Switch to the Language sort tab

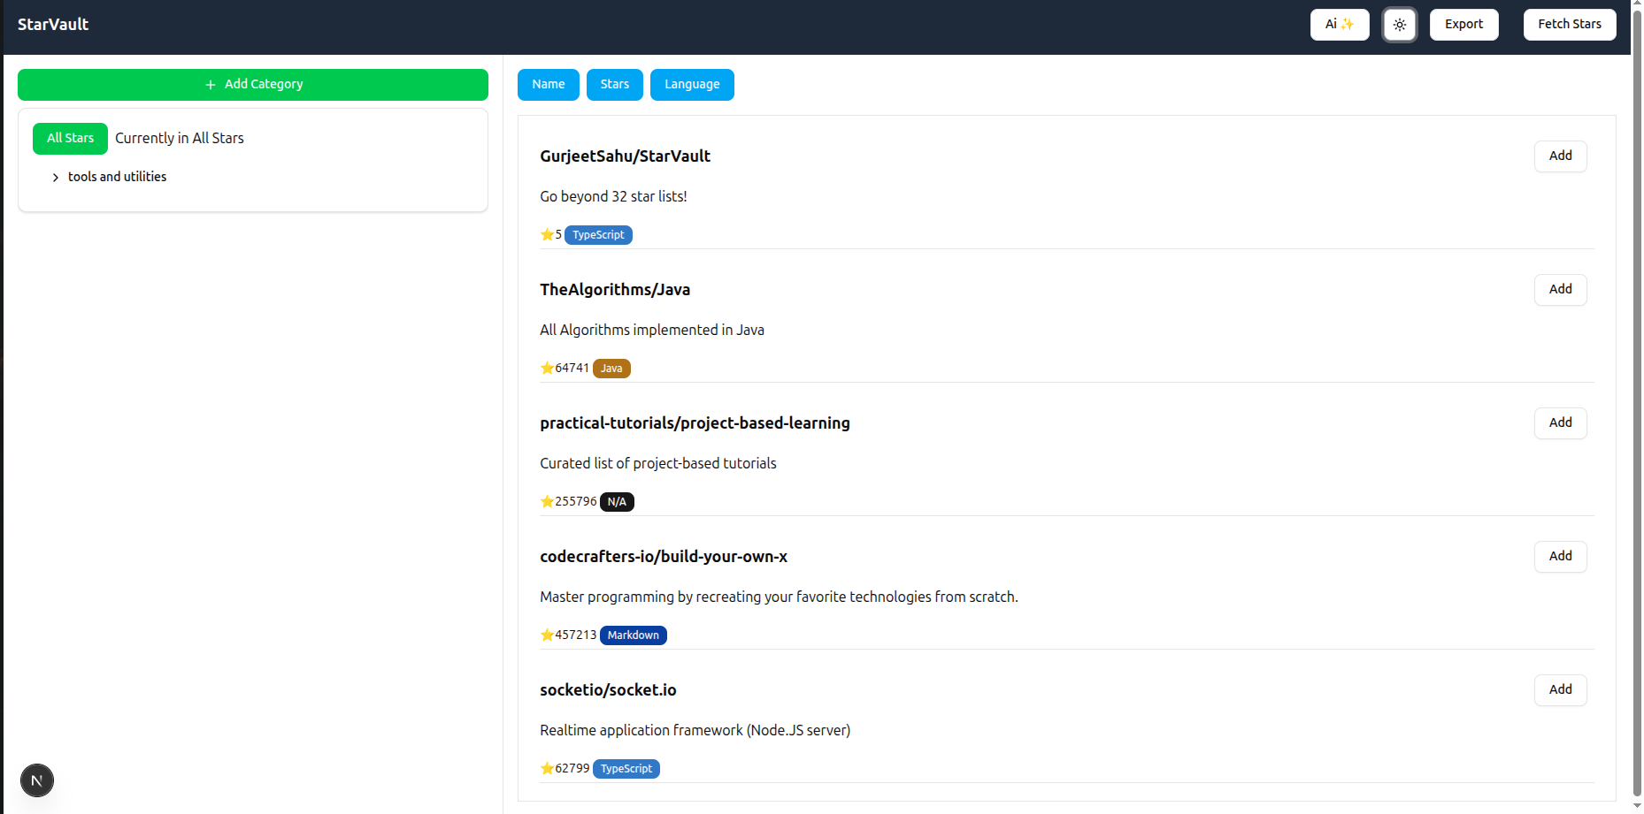pos(692,84)
